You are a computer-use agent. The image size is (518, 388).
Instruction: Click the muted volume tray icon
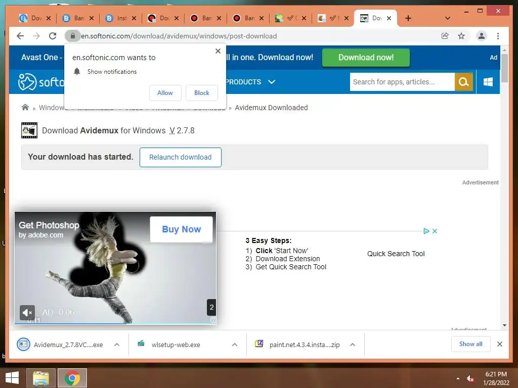coord(470,378)
